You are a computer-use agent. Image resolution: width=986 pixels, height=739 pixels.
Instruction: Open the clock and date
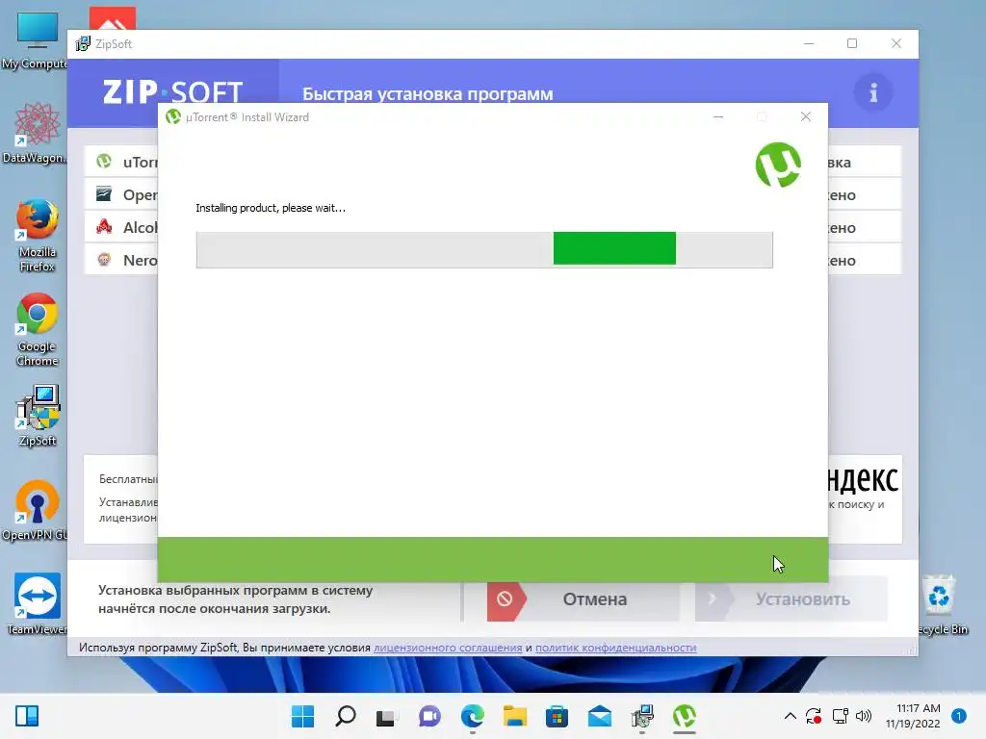pyautogui.click(x=913, y=716)
